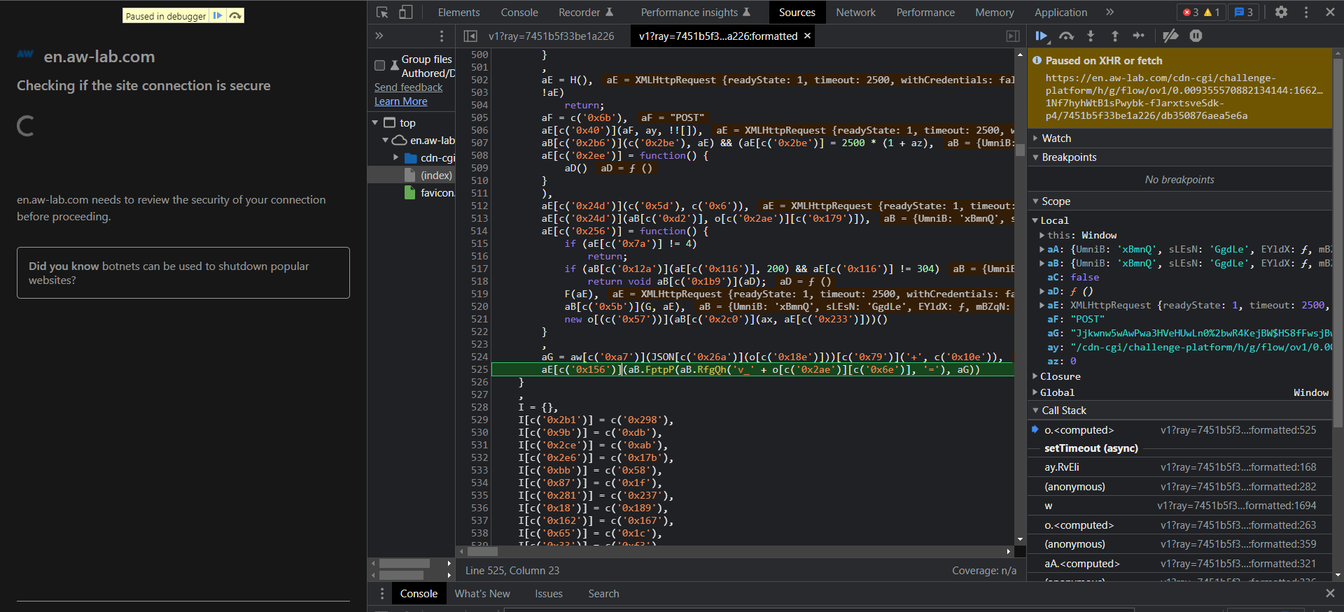Image resolution: width=1344 pixels, height=612 pixels.
Task: Switch to the Network tab
Action: [x=855, y=12]
